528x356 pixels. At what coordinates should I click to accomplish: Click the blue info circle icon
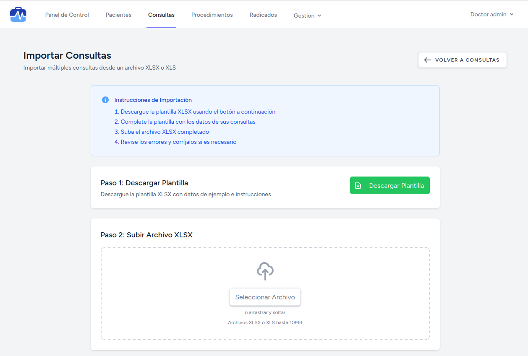[105, 100]
